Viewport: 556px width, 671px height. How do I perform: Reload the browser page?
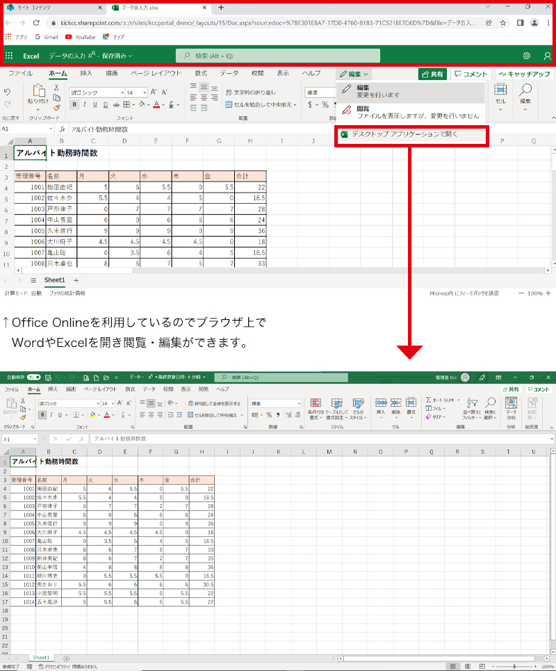pos(36,23)
